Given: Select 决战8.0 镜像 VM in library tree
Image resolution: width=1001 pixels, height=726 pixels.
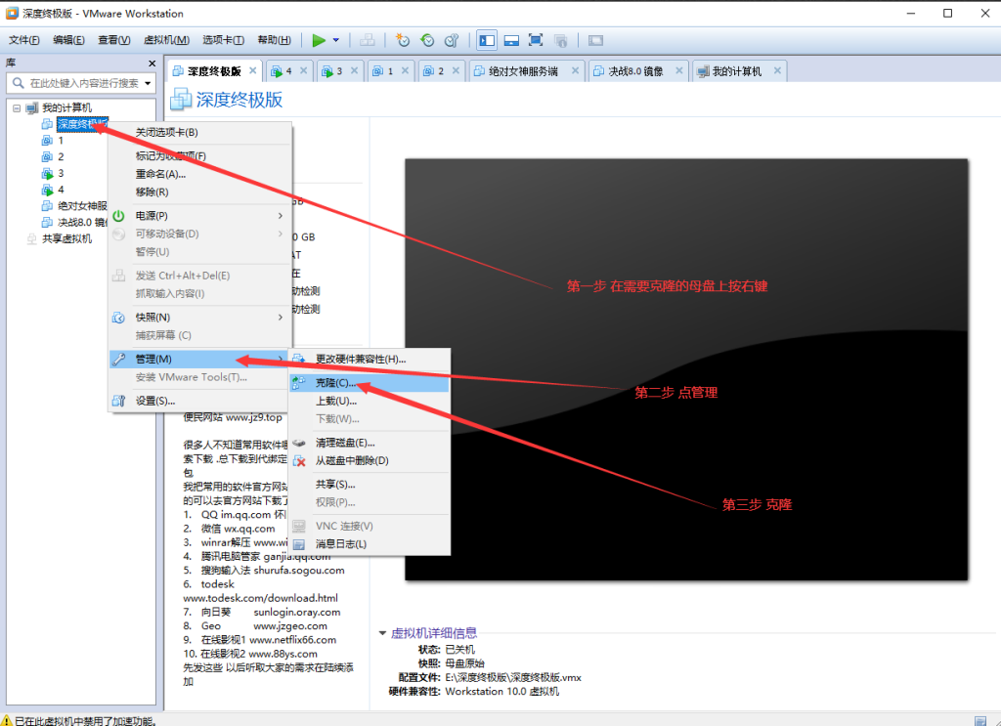Looking at the screenshot, I should click(74, 222).
